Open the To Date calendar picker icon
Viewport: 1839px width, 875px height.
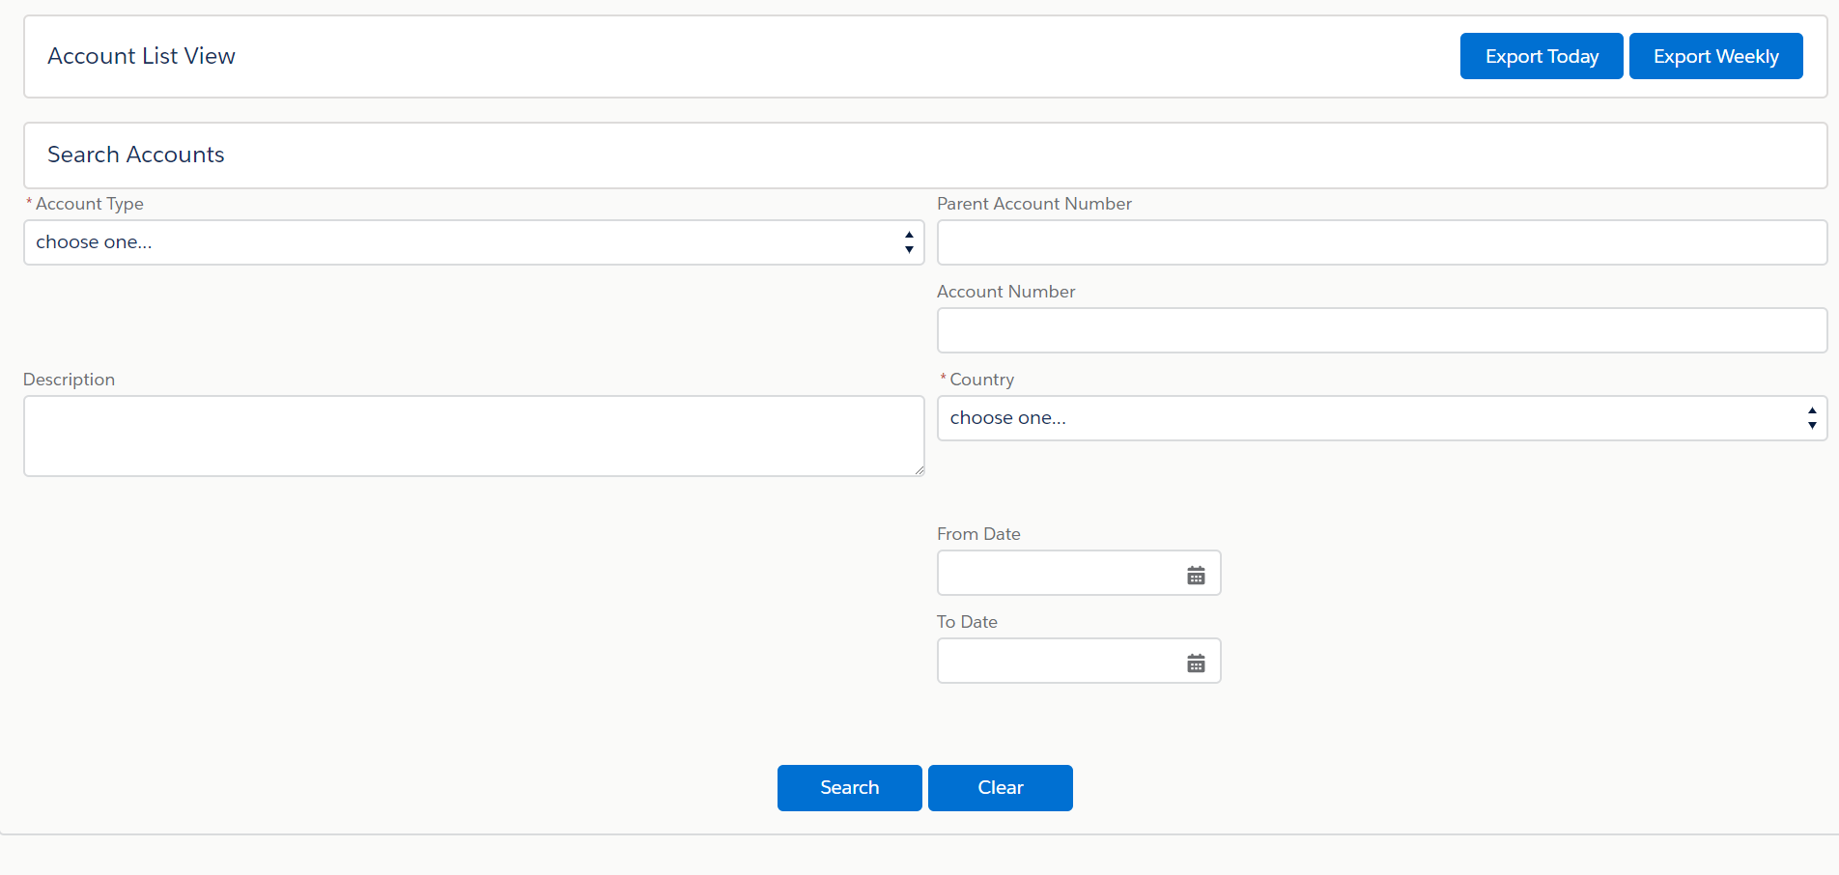pyautogui.click(x=1196, y=663)
